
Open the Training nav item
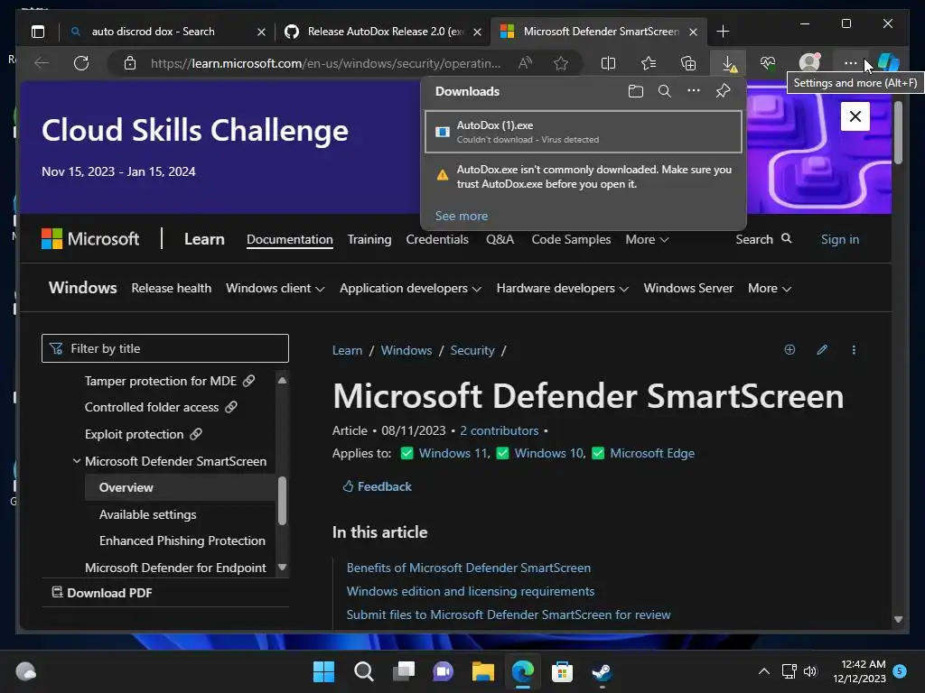369,239
